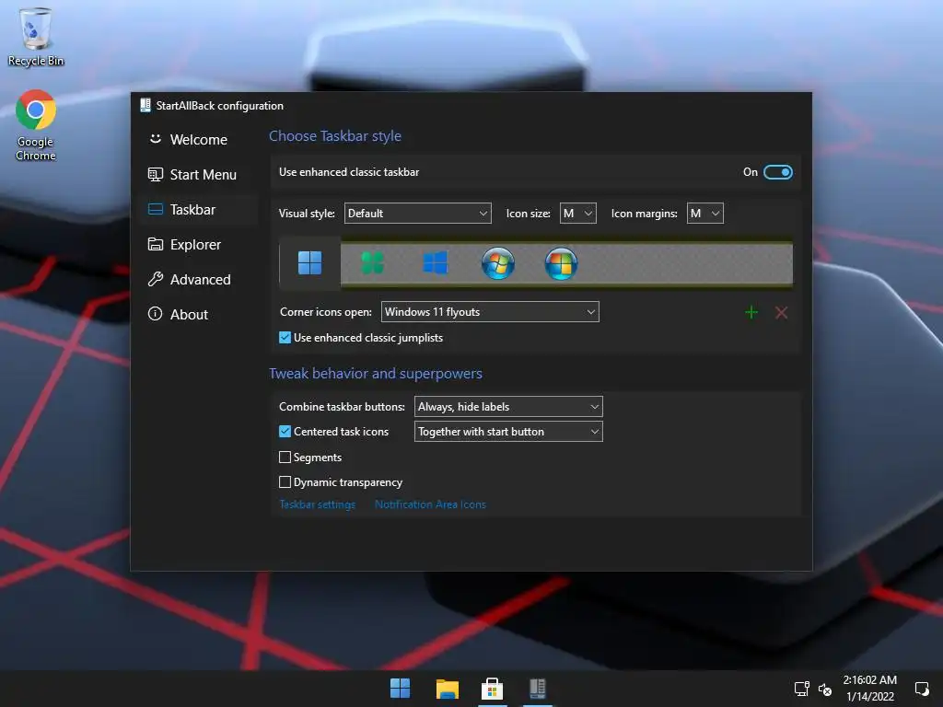The image size is (943, 707).
Task: Launch Google Chrome from desktop
Action: coord(36,125)
